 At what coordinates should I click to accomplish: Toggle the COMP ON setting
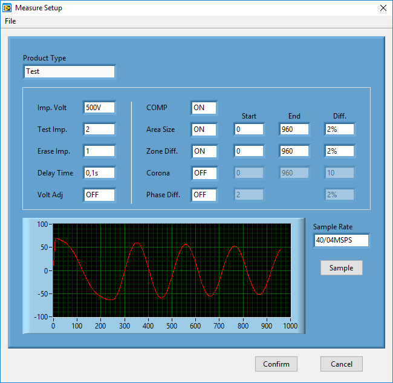click(204, 108)
